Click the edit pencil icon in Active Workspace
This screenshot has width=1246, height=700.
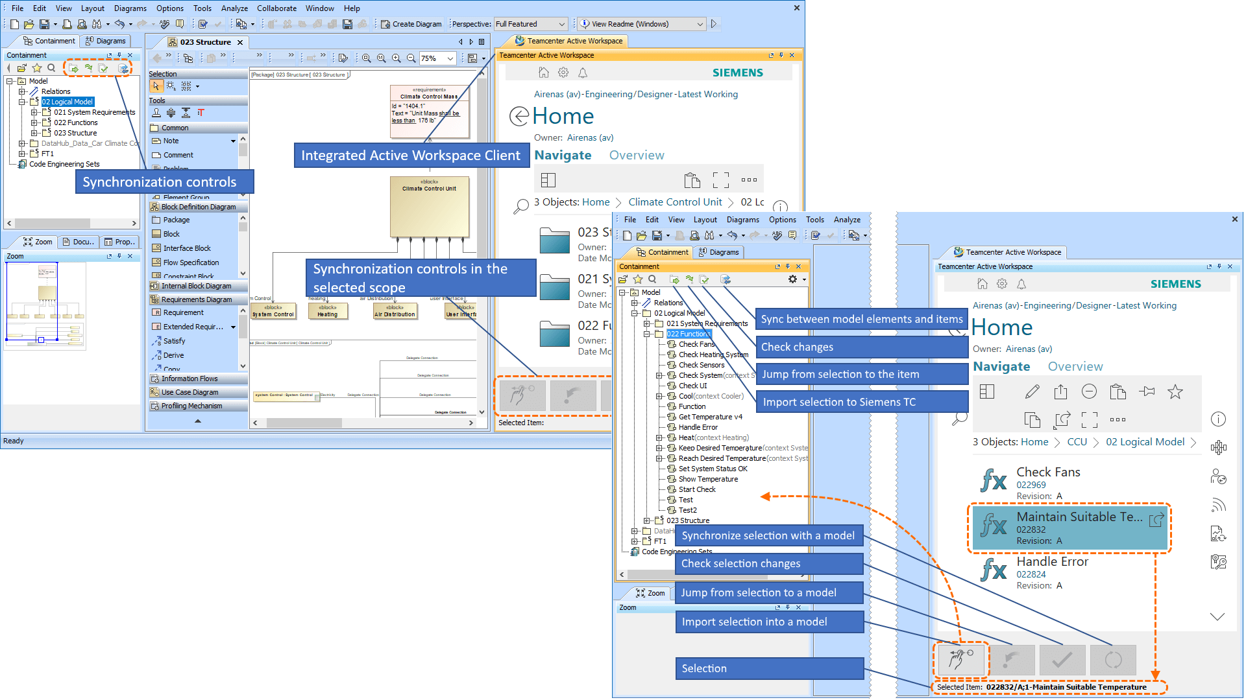click(x=1032, y=391)
